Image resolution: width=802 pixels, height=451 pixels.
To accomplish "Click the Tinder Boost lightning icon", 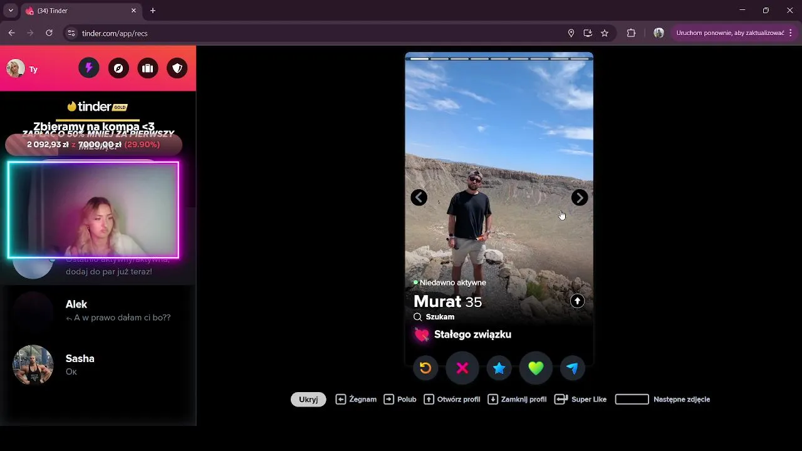I will point(89,68).
